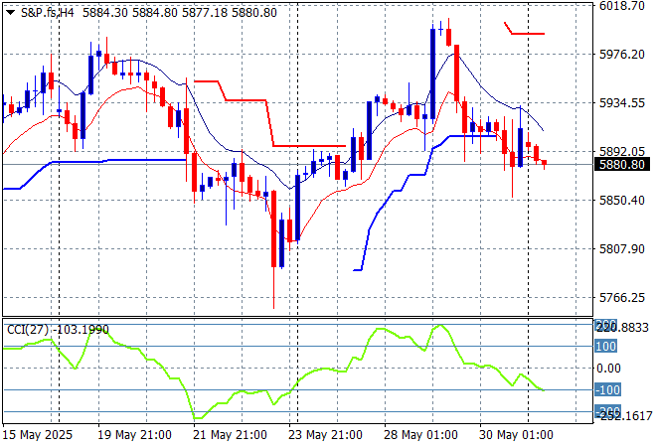Click the 5766.25 price axis label
Viewport: 656px width, 447px height.
tap(623, 298)
